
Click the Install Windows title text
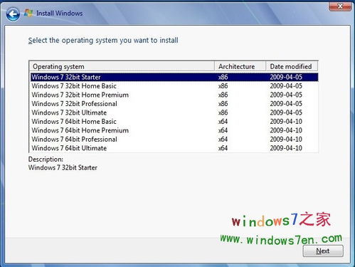coord(60,14)
